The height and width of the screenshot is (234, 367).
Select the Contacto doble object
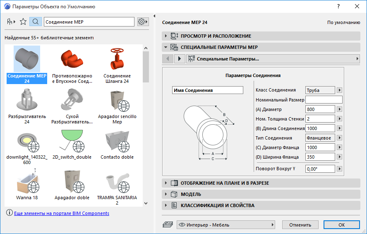coord(117,144)
